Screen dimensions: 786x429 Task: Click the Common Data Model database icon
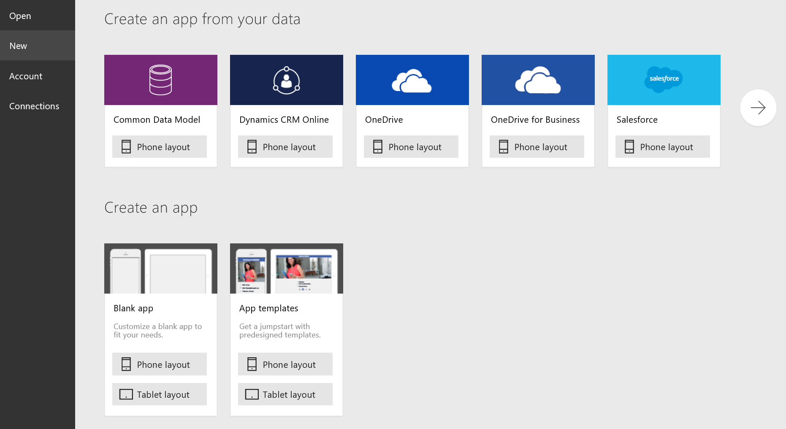coord(161,80)
